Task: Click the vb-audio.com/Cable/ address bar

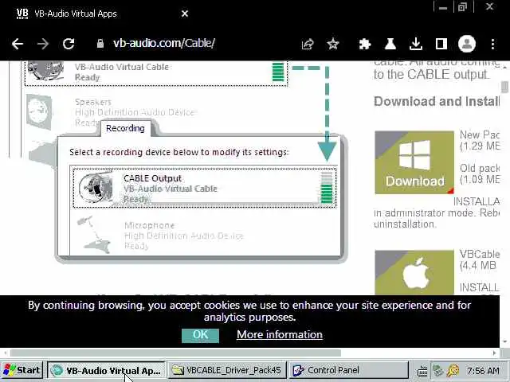Action: (x=164, y=43)
